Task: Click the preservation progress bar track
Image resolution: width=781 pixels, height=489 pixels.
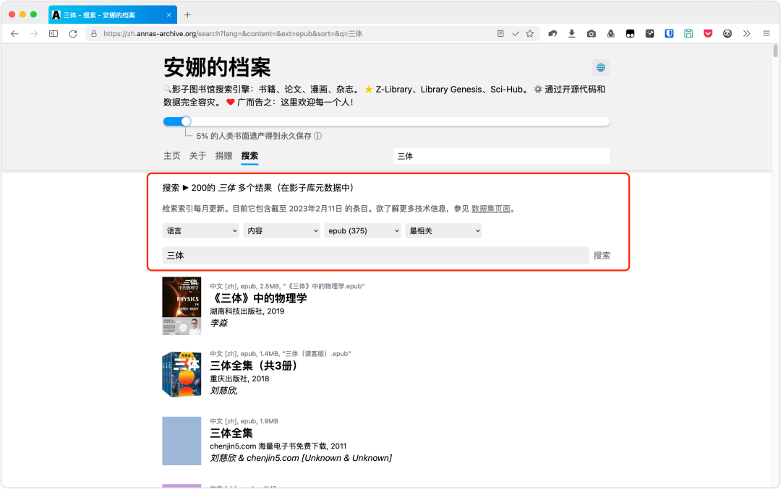Action: pos(386,121)
